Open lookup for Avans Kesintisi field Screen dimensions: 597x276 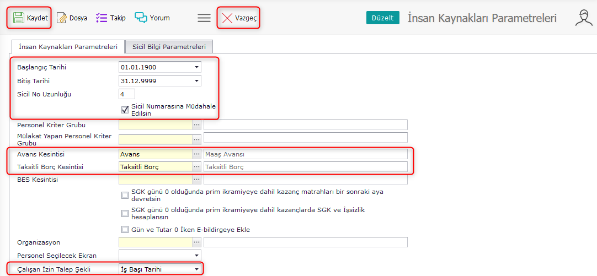point(196,154)
